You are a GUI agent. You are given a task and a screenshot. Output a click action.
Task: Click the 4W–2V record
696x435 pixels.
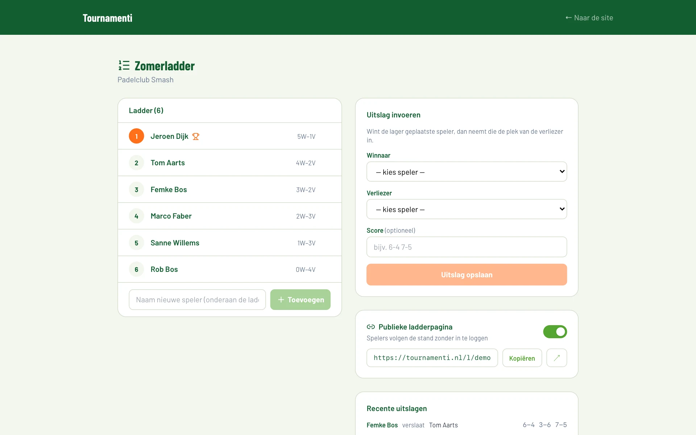click(306, 163)
